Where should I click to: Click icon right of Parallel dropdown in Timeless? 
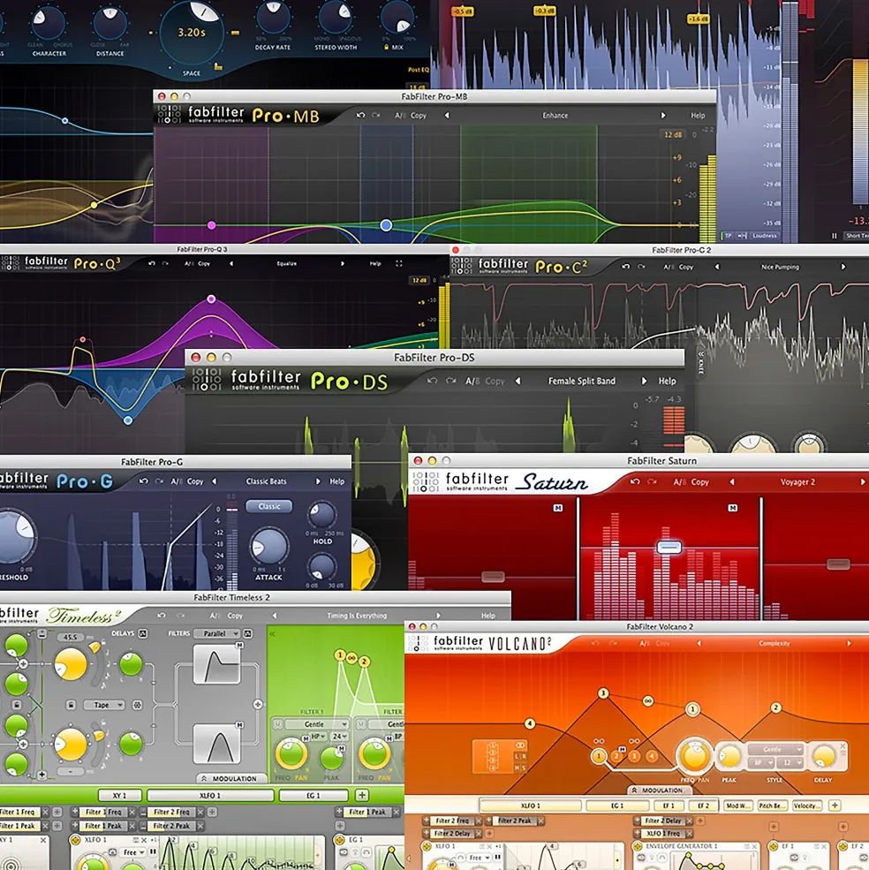pos(248,633)
